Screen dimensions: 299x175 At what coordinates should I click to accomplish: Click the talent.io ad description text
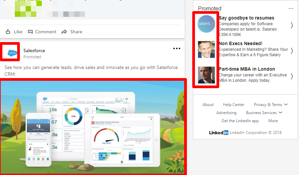tap(248, 29)
